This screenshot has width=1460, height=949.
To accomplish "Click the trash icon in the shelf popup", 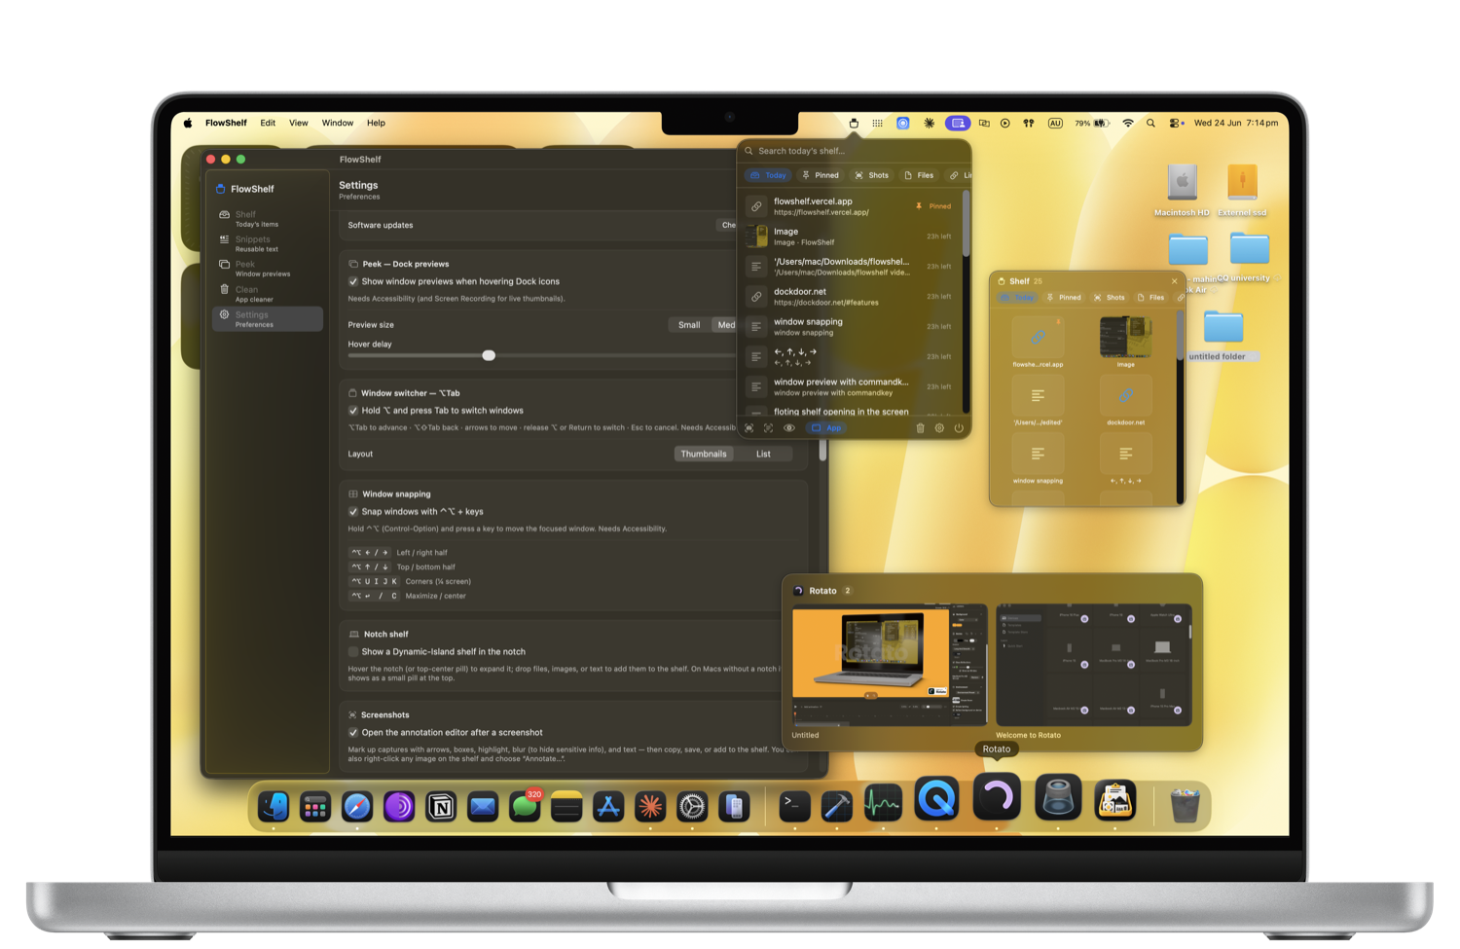I will (920, 428).
